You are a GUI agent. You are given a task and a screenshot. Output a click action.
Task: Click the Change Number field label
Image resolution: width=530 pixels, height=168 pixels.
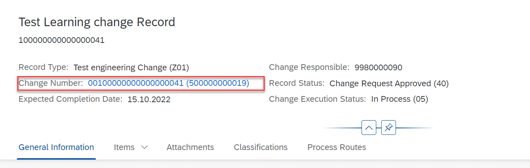click(x=51, y=83)
